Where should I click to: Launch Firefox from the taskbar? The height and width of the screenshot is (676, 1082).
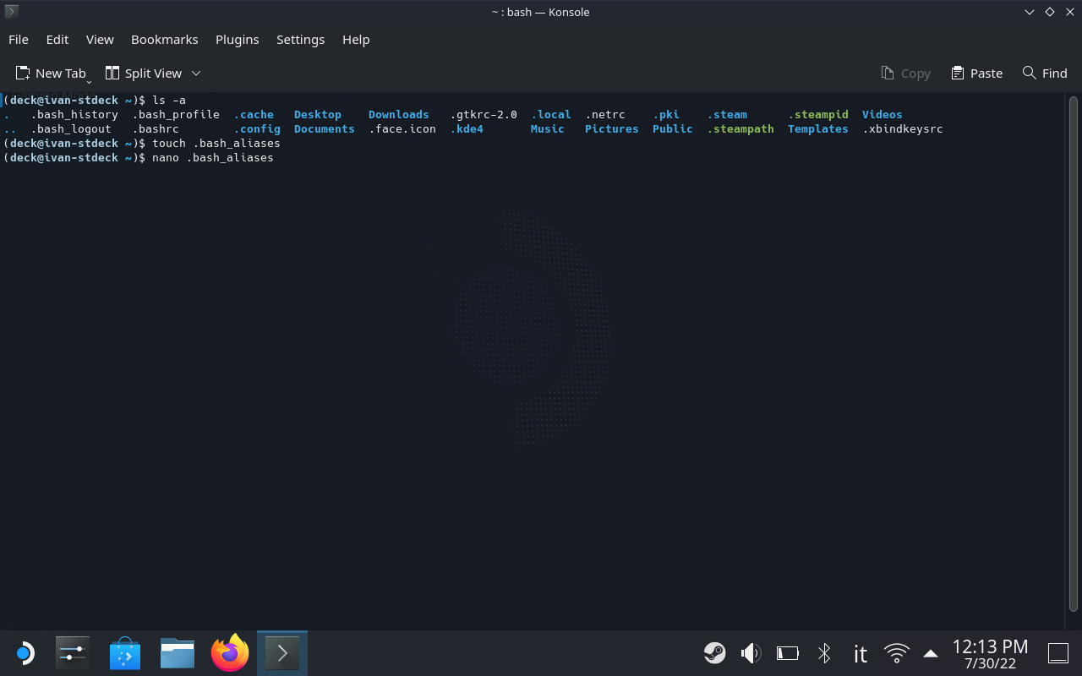pyautogui.click(x=229, y=652)
